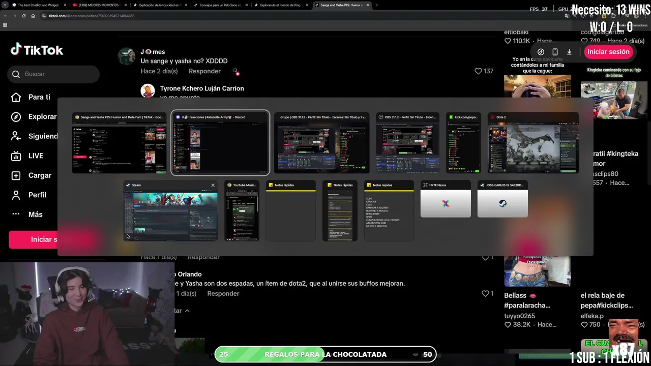The image size is (651, 366).
Task: Switch to the Discord reacciones window
Action: pyautogui.click(x=220, y=143)
